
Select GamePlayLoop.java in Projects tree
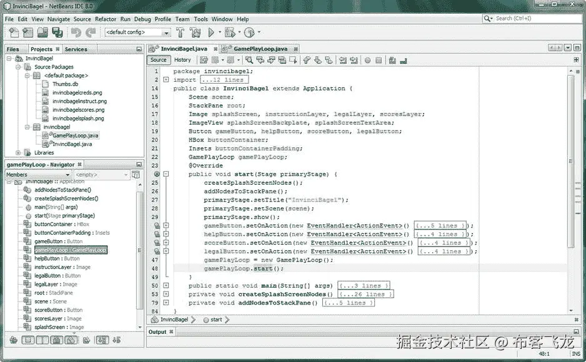[x=75, y=135]
